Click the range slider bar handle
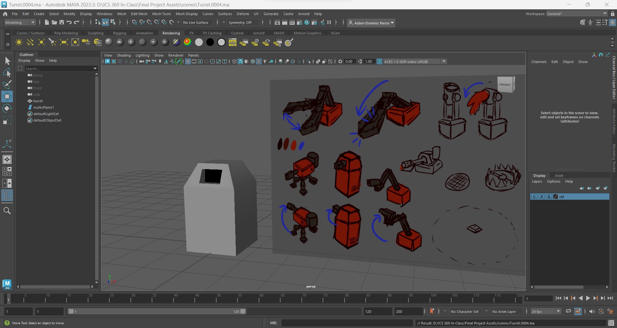The image size is (617, 328). pyautogui.click(x=157, y=311)
